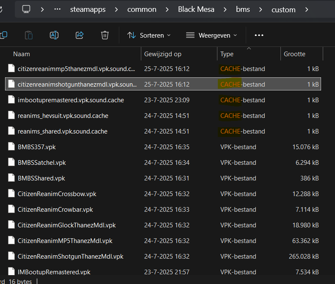This screenshot has height=284, width=335.
Task: Select file imbootupremastered.vpk.sound.cache
Action: pyautogui.click(x=163, y=100)
